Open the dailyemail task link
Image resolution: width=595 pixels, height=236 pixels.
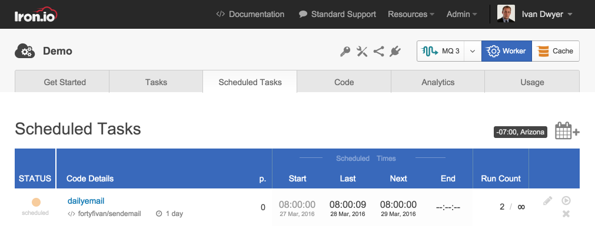pyautogui.click(x=86, y=201)
